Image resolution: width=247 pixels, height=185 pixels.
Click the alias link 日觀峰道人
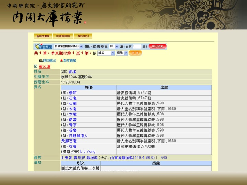click(x=78, y=136)
